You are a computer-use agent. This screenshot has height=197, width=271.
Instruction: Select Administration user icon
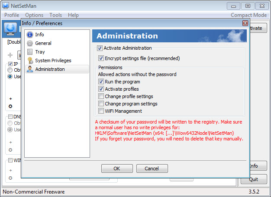coord(30,69)
